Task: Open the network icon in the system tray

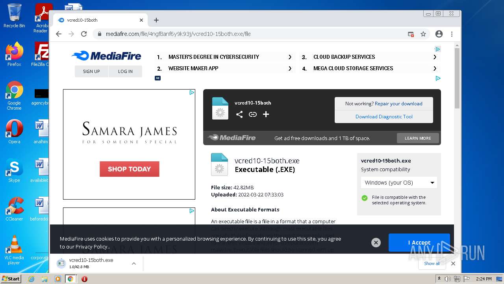Action: 457,279
